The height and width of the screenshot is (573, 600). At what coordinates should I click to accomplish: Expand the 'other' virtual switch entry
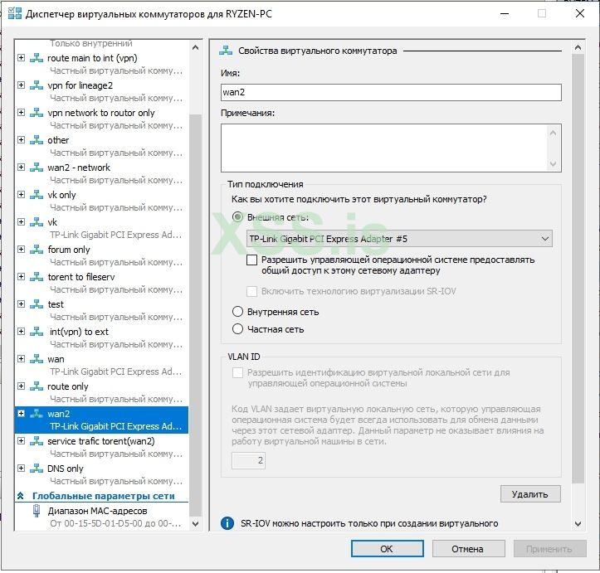coord(22,140)
